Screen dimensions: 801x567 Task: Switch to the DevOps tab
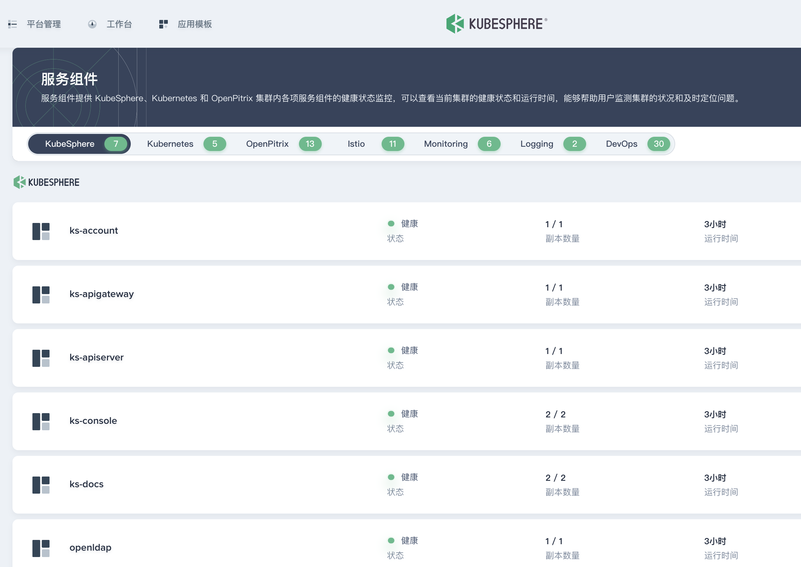pyautogui.click(x=637, y=144)
